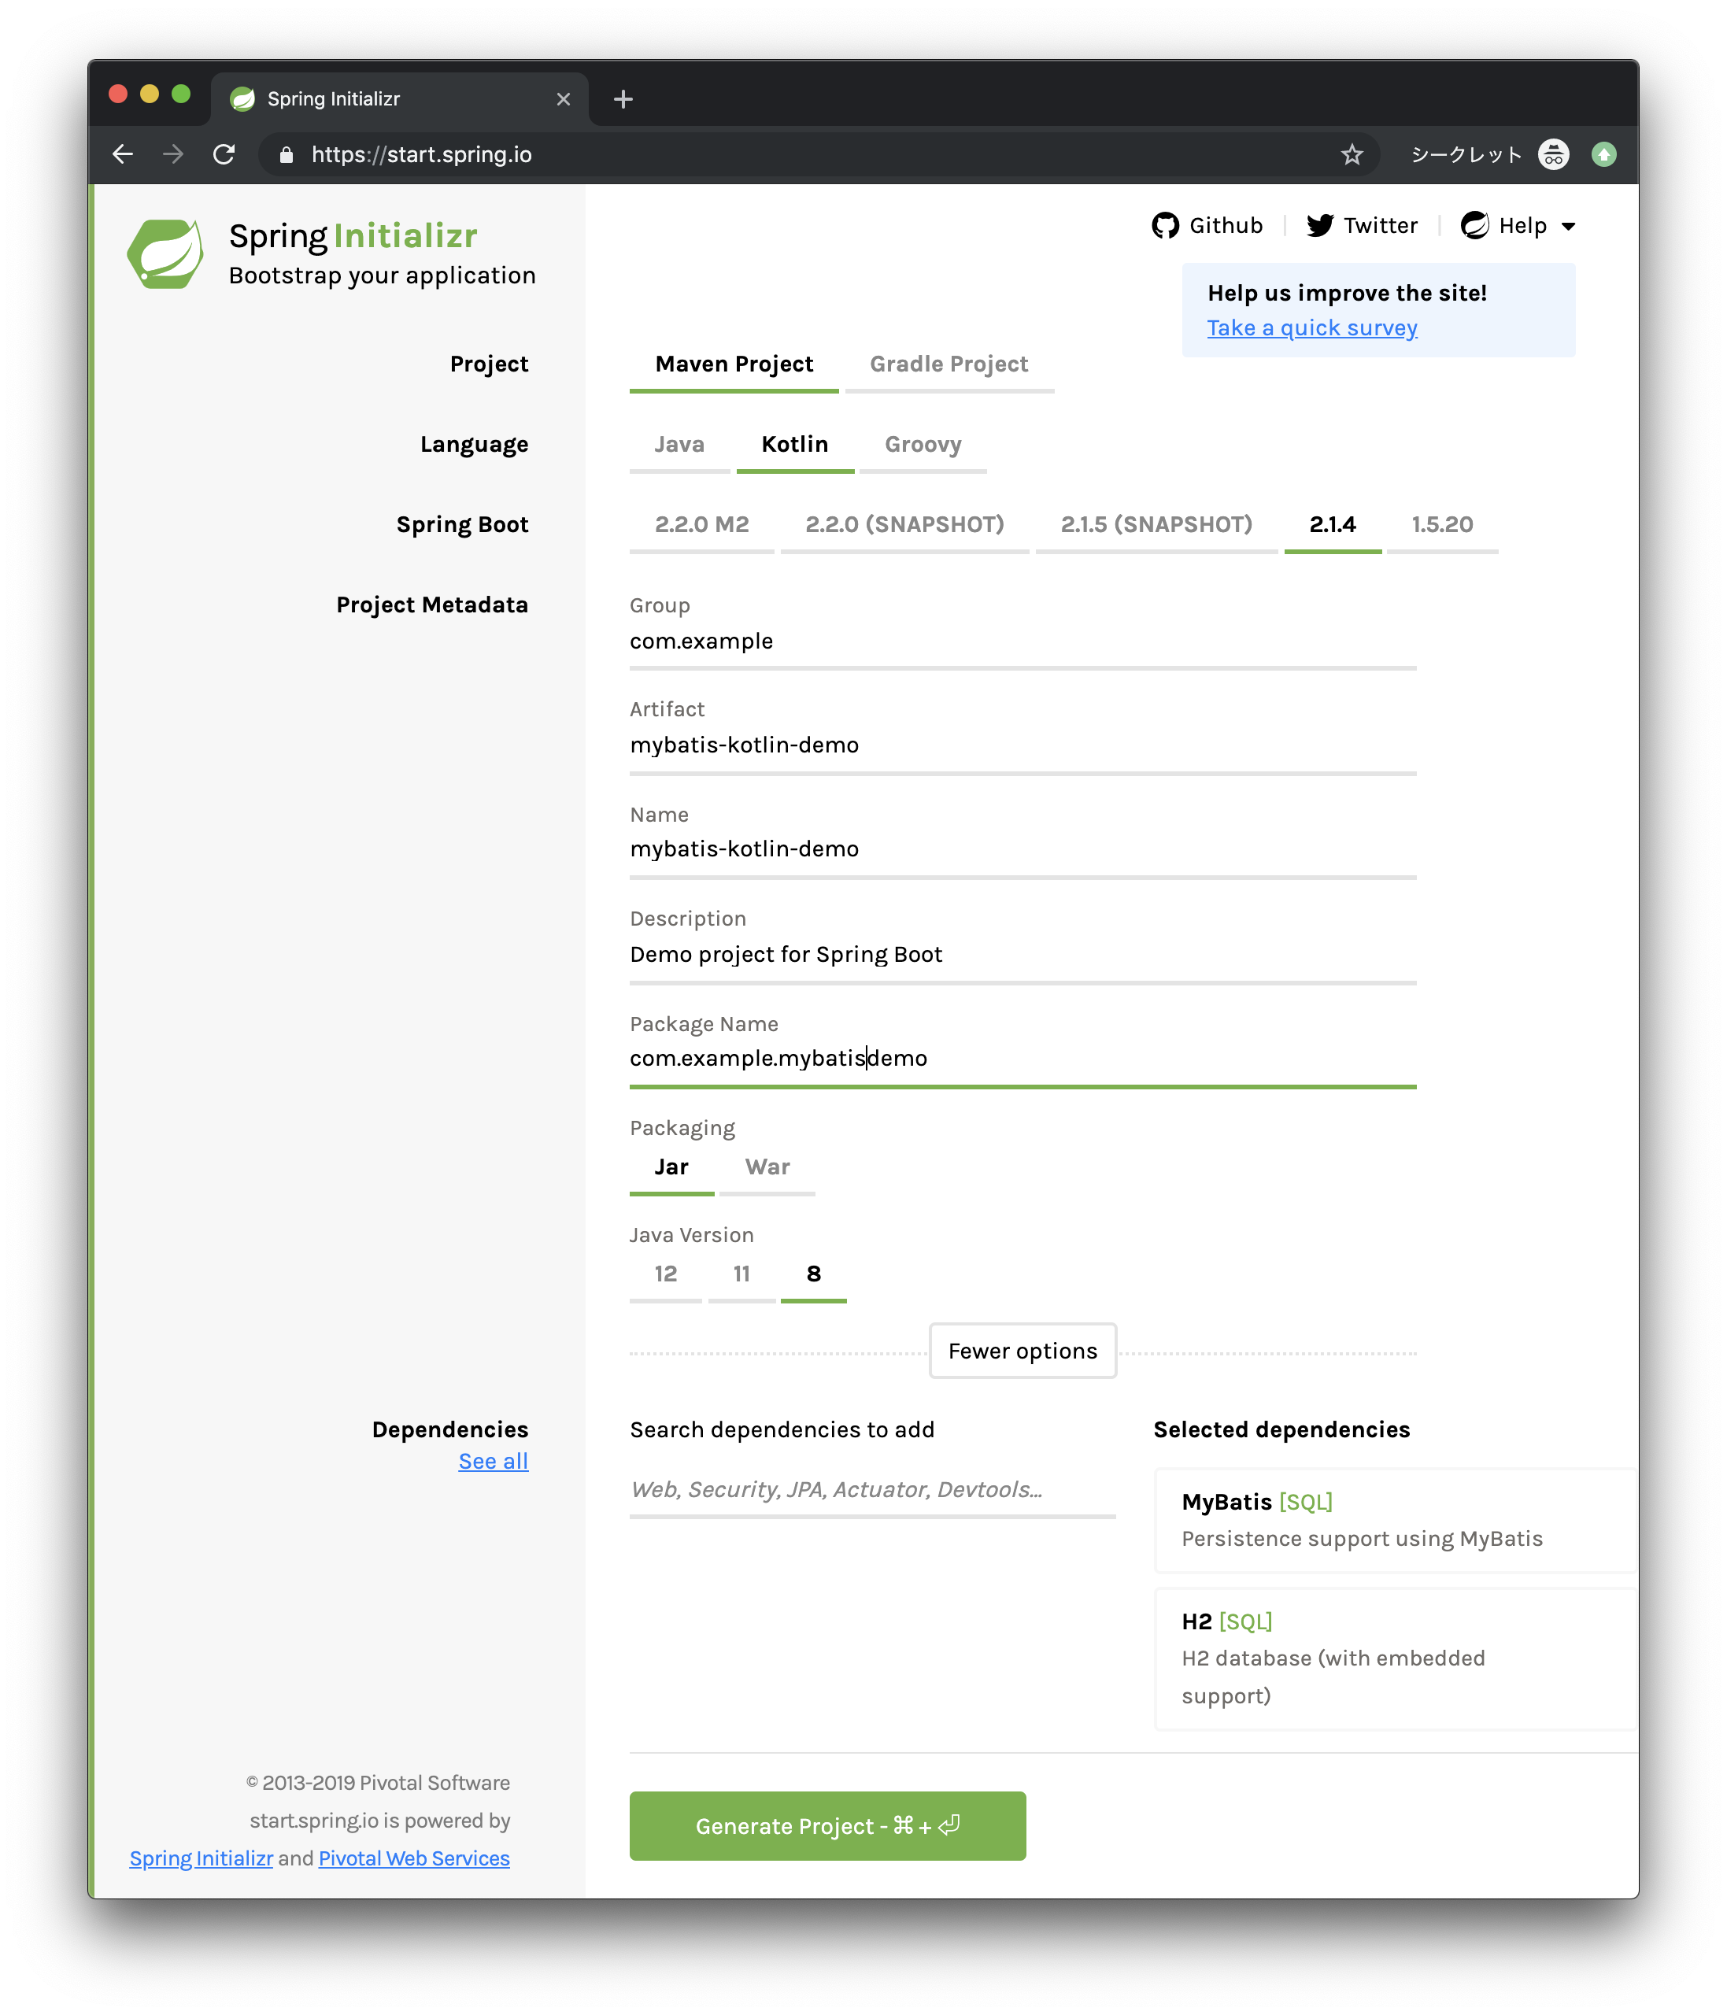The width and height of the screenshot is (1727, 2015).
Task: Expand all dependencies via See all
Action: [x=493, y=1460]
